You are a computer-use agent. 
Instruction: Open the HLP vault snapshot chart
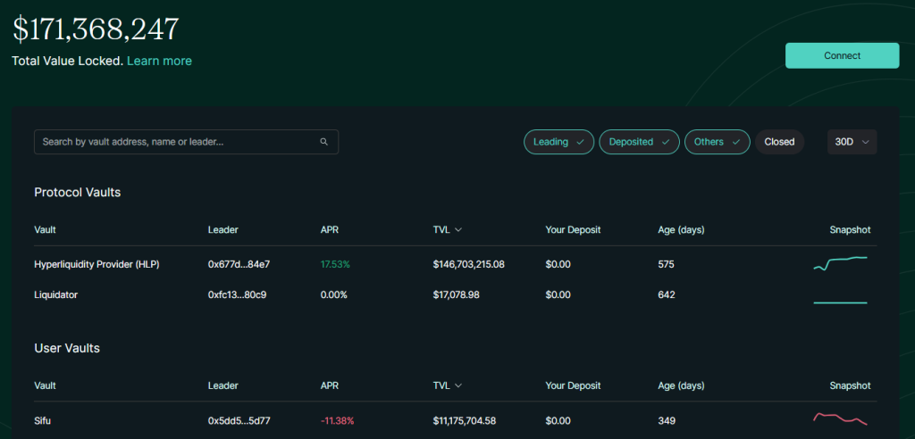840,263
